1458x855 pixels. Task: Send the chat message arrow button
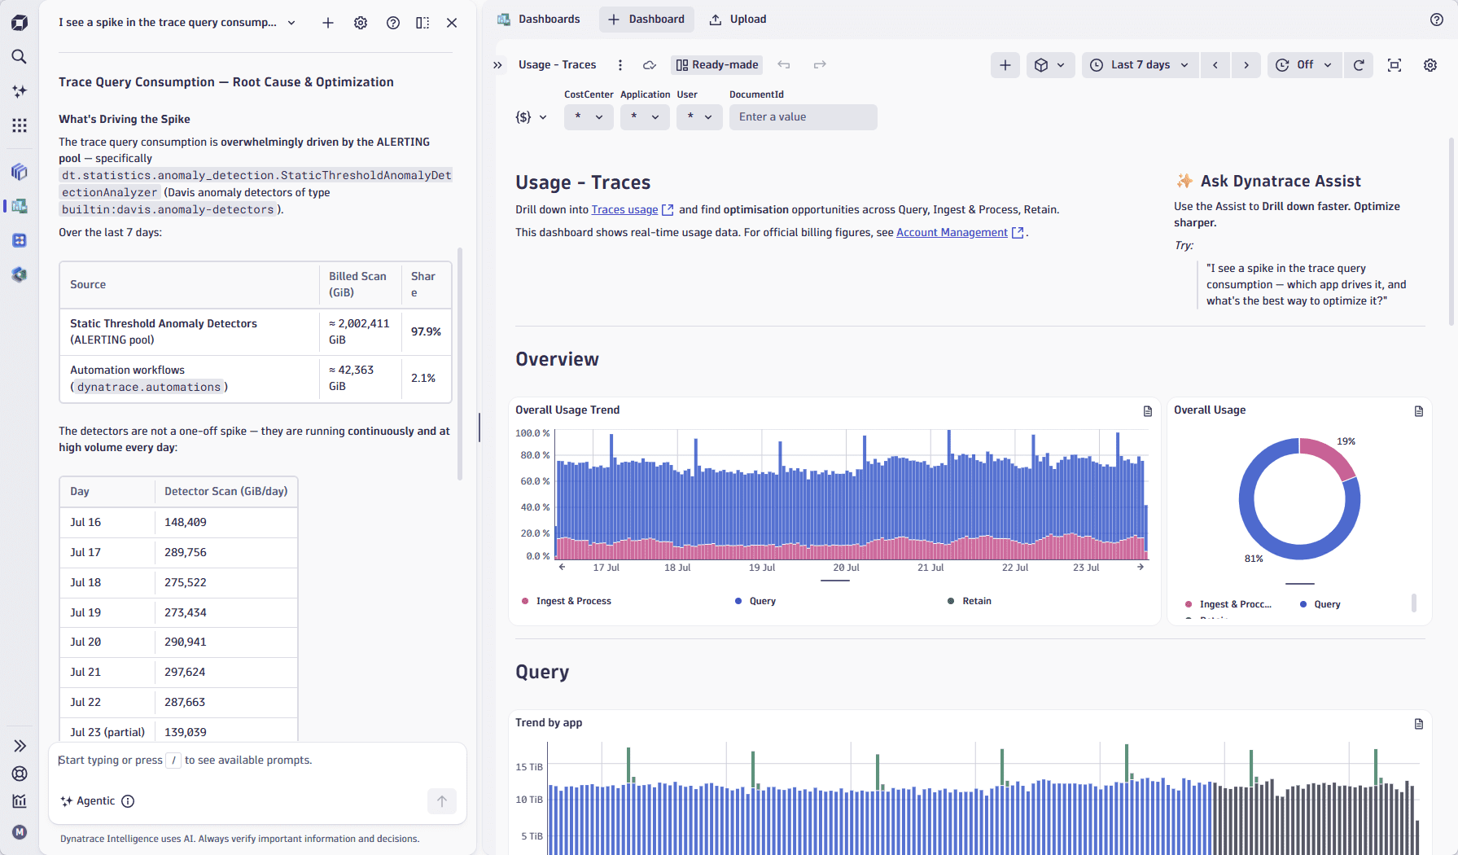[442, 801]
